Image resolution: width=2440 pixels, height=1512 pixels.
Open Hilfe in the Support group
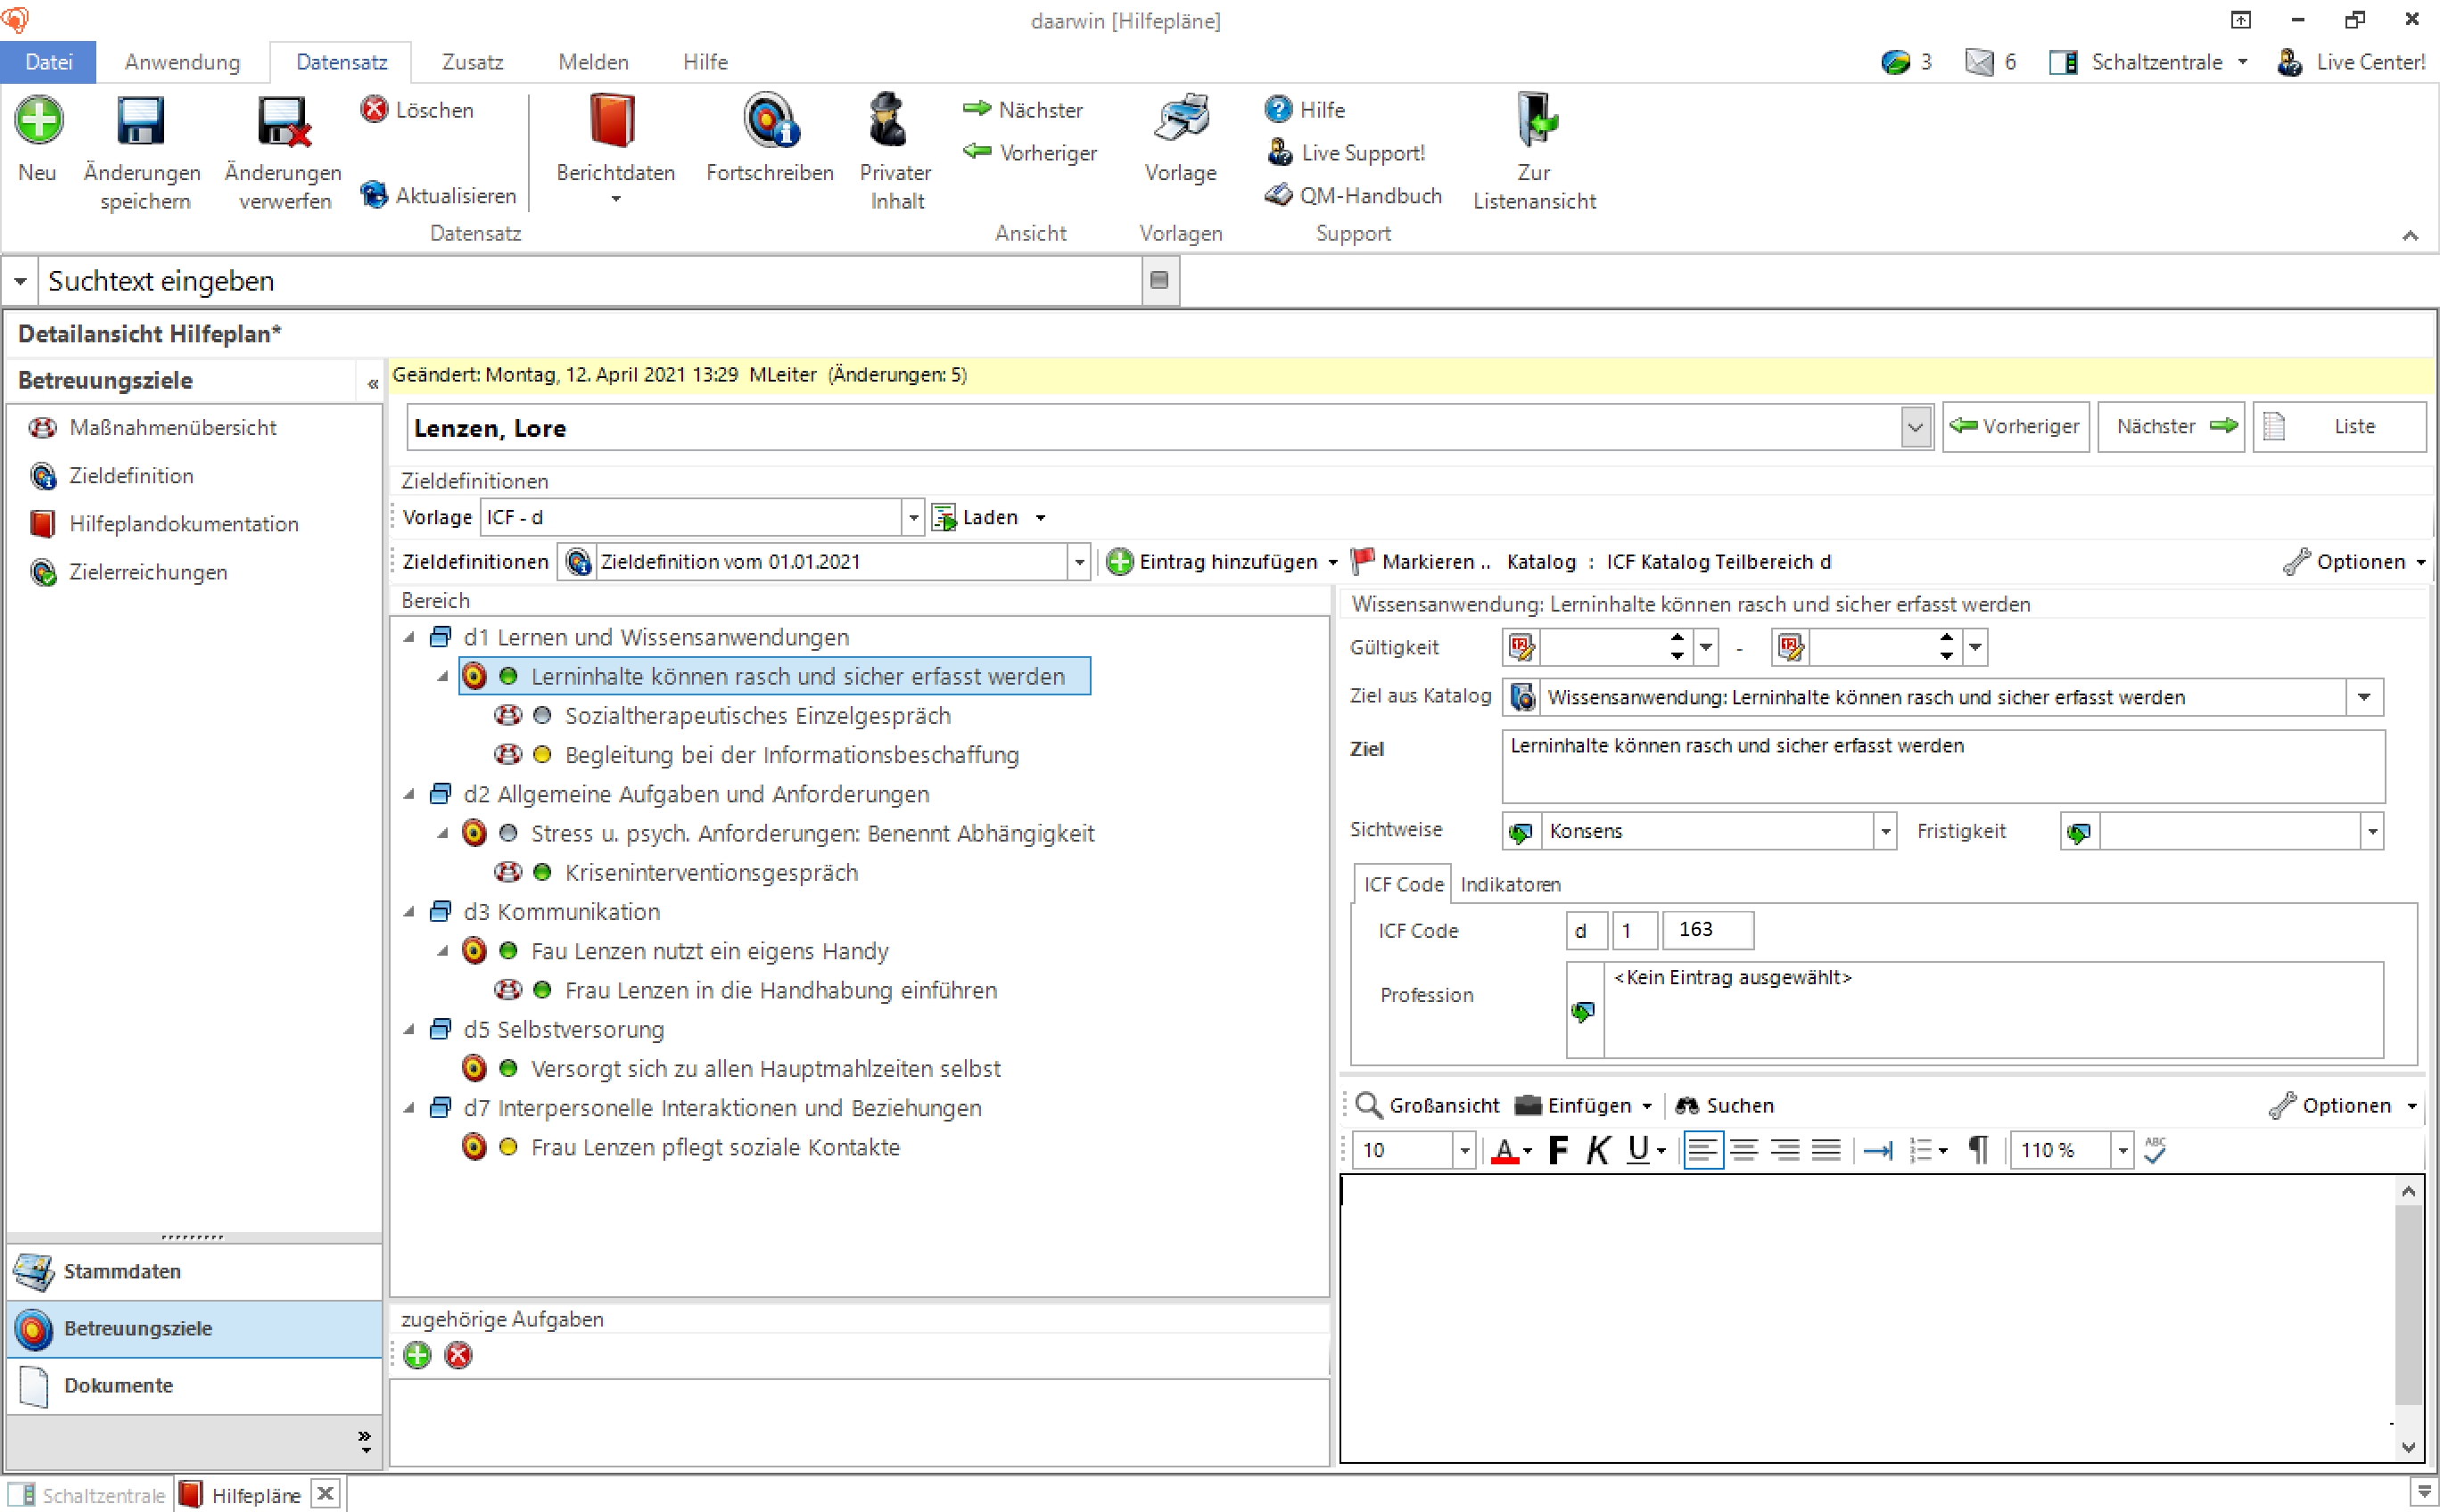1305,109
